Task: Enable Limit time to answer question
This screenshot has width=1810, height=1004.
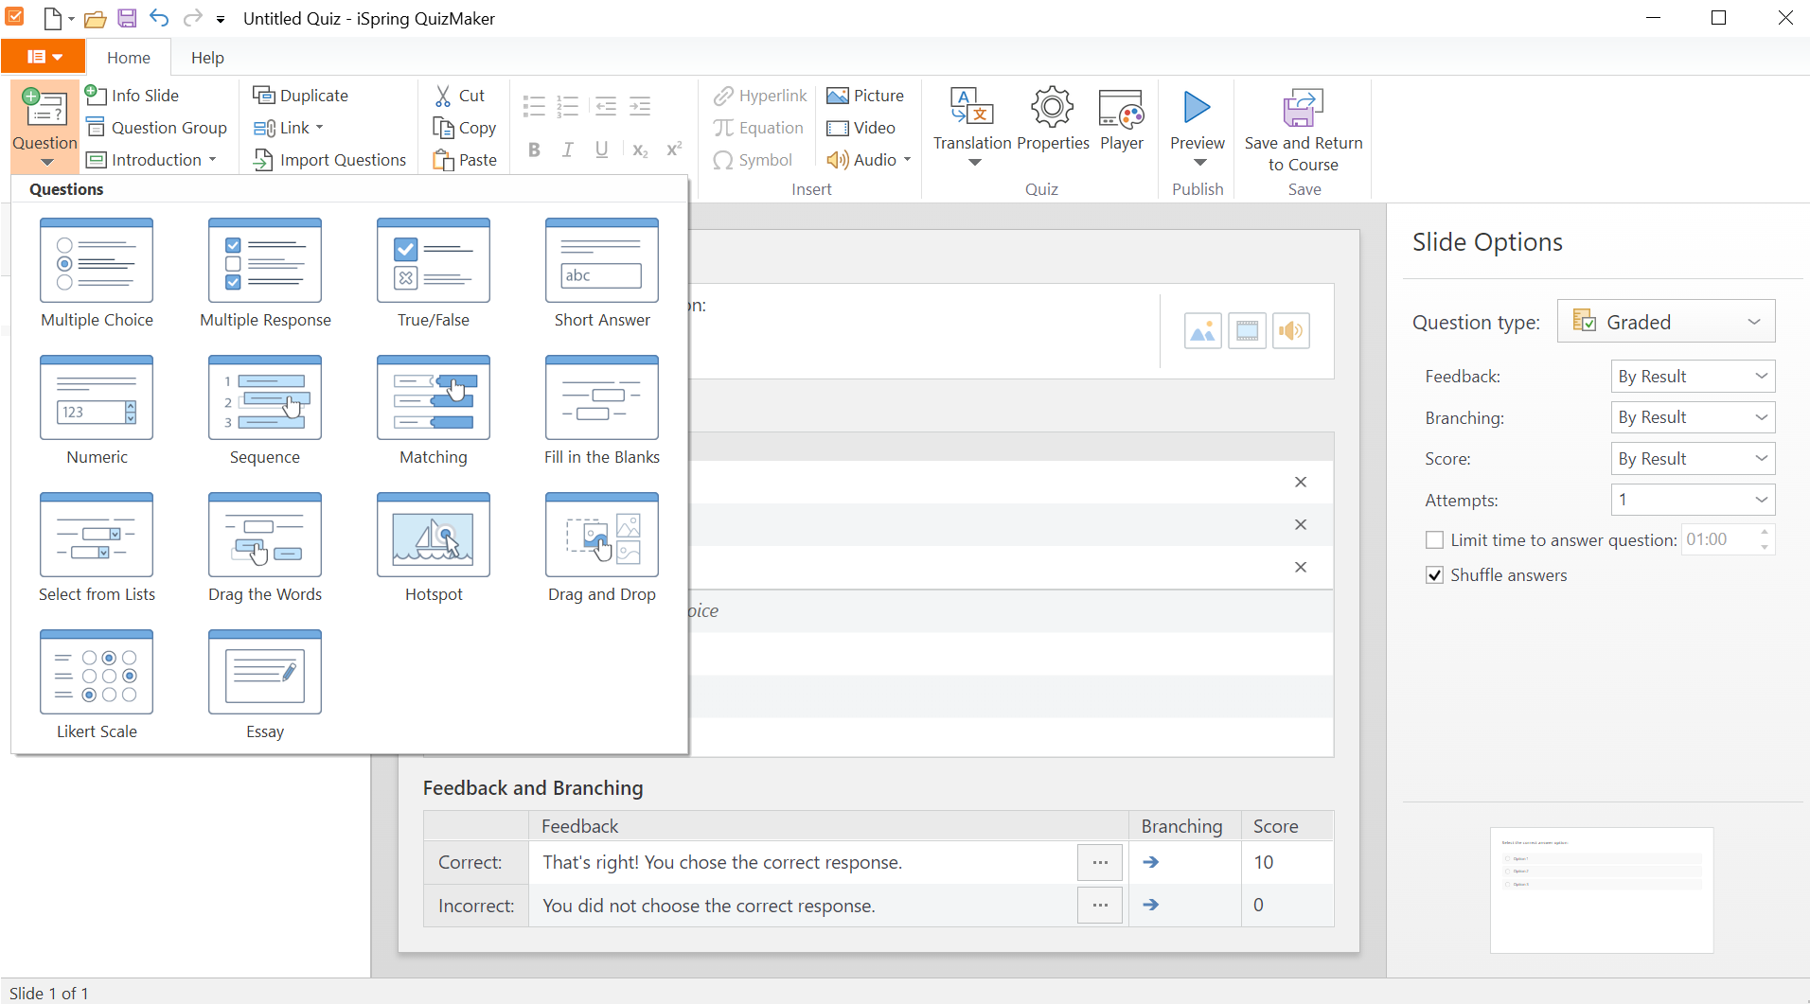Action: click(1435, 540)
